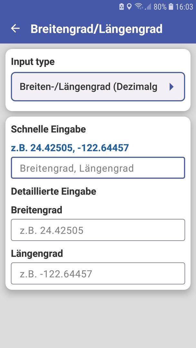Tap the location pin status icon
Viewport: 196px width, 348px height.
[129, 7]
